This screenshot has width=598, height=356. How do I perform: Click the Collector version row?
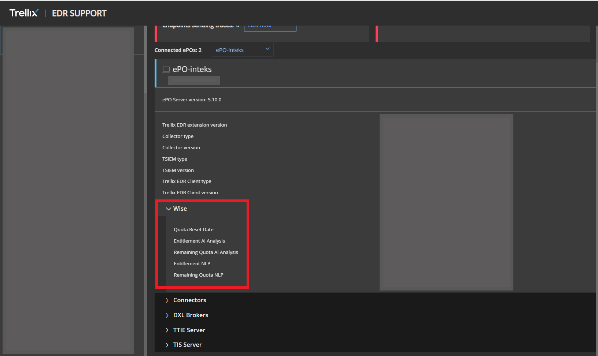(x=181, y=147)
